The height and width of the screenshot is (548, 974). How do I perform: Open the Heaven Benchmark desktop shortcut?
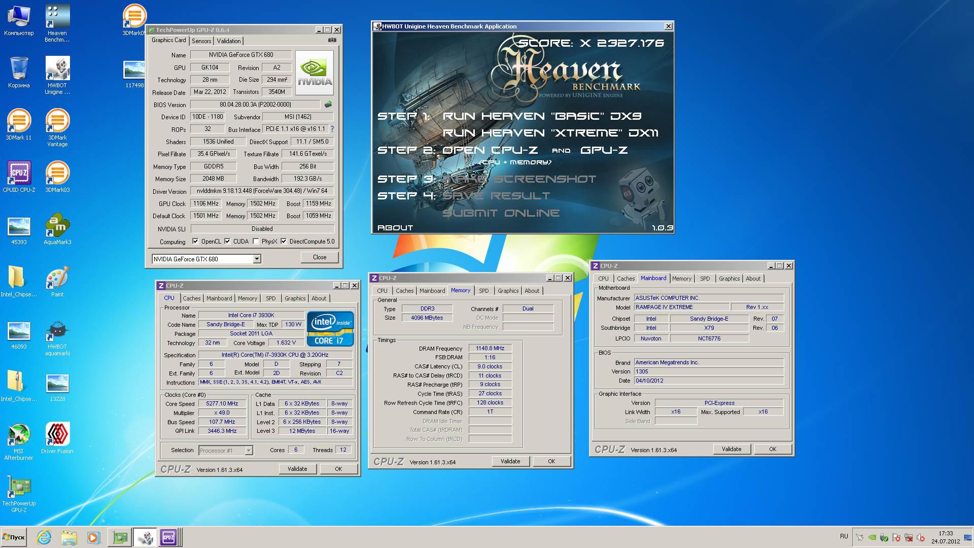pyautogui.click(x=57, y=23)
